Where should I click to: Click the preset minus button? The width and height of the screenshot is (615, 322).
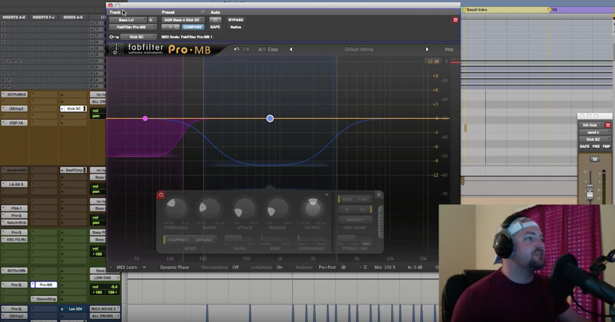click(165, 27)
